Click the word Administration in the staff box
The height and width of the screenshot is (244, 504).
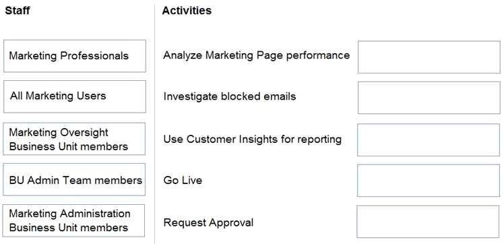click(x=95, y=214)
